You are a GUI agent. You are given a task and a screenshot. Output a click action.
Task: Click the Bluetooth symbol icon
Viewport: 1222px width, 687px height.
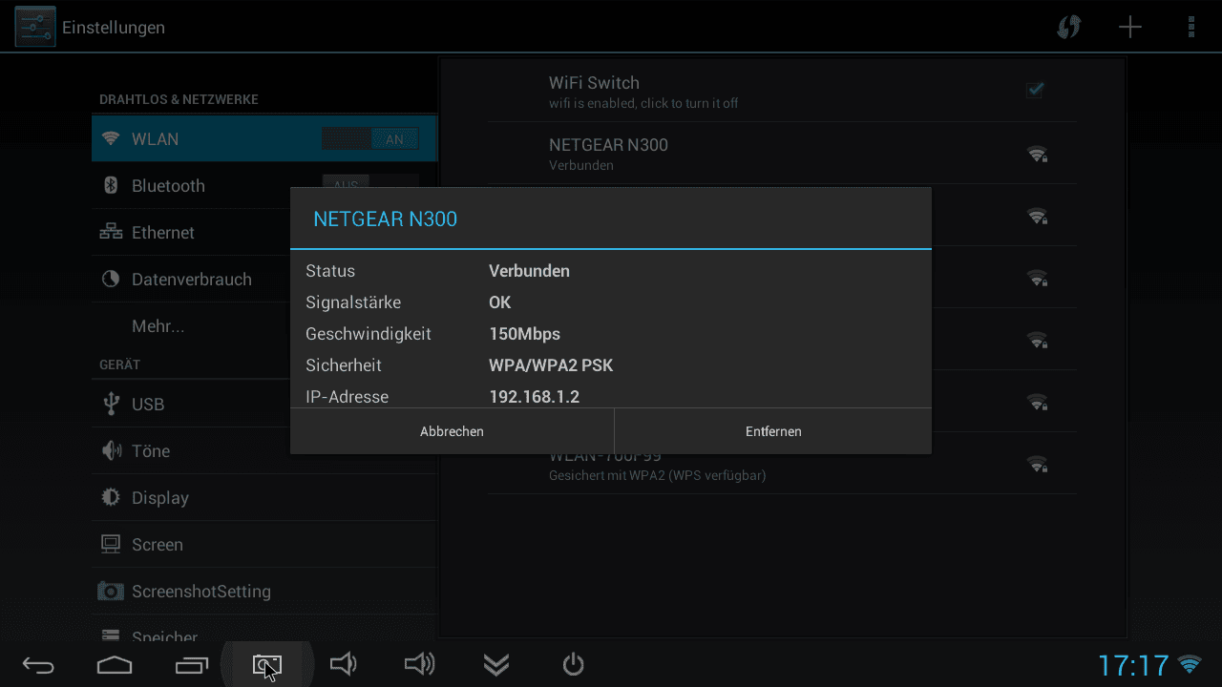pos(111,185)
